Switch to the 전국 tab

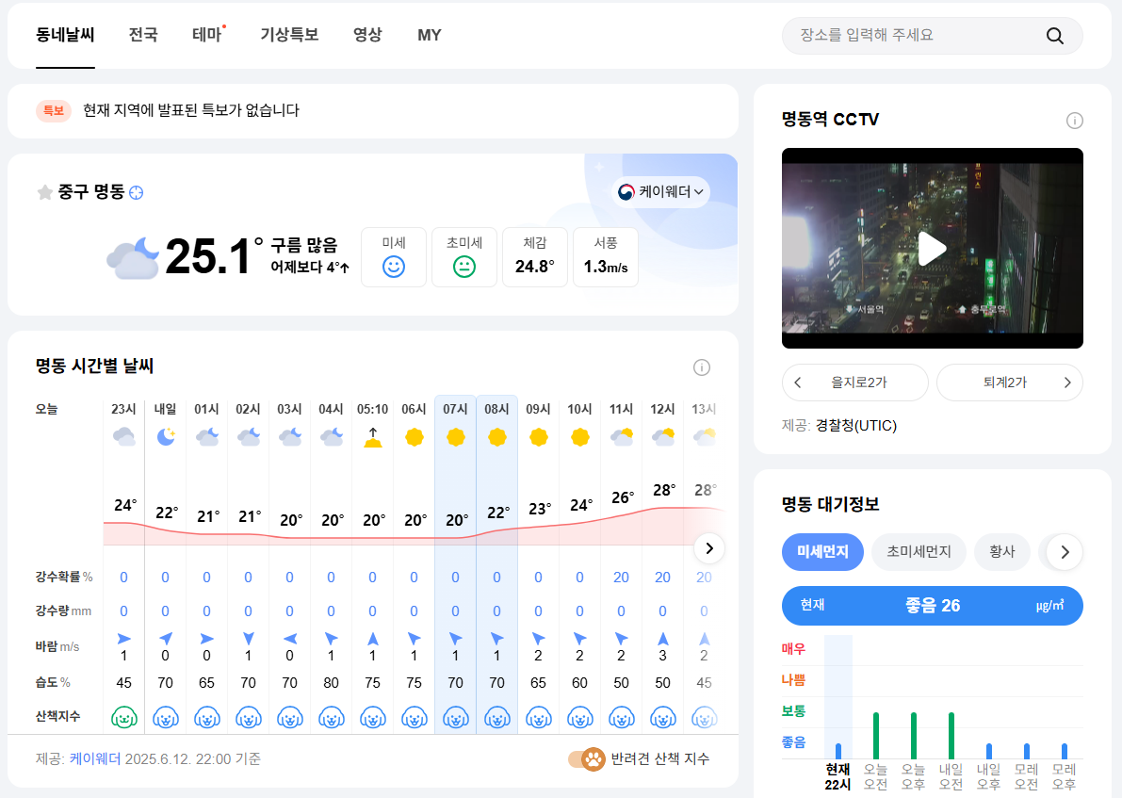point(143,35)
